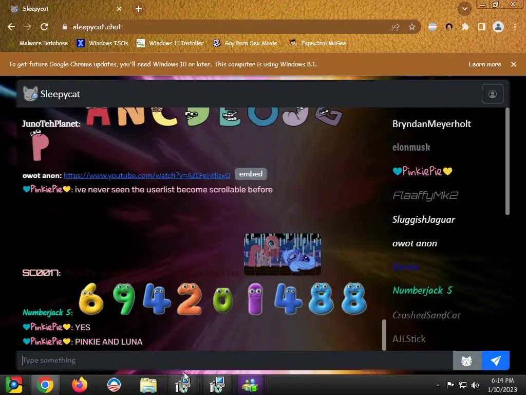Screen dimensions: 526x395
Task: Click SC00T username in chat
Action: (41, 273)
